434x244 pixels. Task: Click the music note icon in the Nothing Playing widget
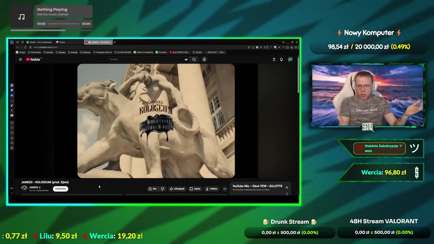(21, 17)
